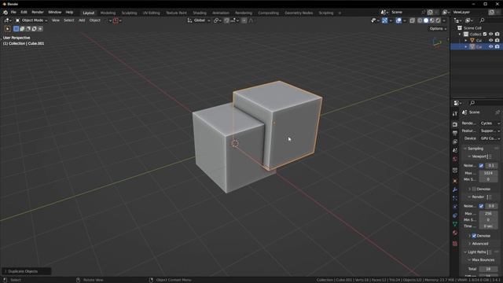Toggle proportional editing
This screenshot has width=503, height=283.
(x=244, y=20)
